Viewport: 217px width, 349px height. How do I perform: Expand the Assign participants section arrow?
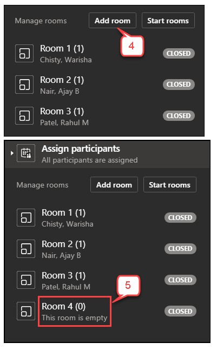tap(12, 153)
